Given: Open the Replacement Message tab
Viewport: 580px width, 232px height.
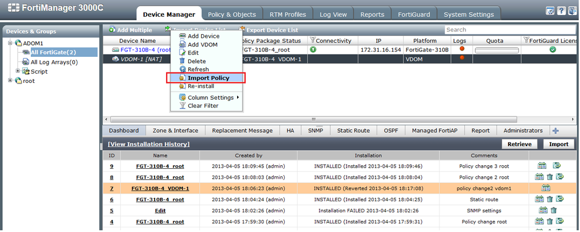Looking at the screenshot, I should coord(242,130).
